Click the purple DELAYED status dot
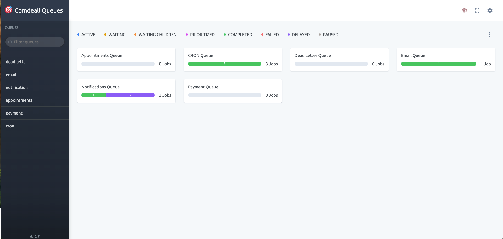Image resolution: width=503 pixels, height=239 pixels. pyautogui.click(x=289, y=35)
